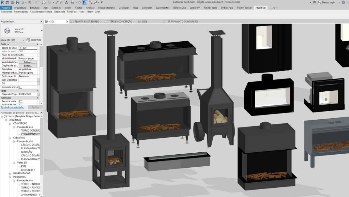Enable the Recortar vista checkbox

pos(21,102)
